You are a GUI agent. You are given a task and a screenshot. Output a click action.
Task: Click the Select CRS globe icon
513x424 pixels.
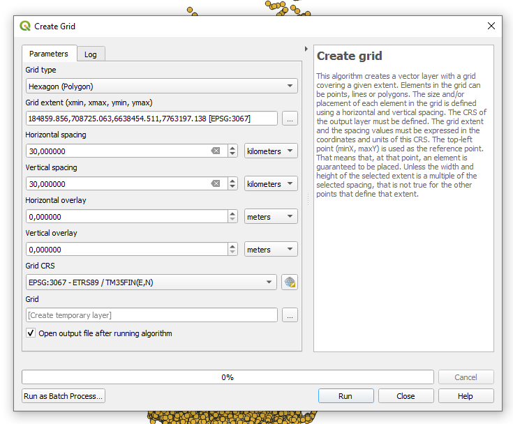click(290, 282)
